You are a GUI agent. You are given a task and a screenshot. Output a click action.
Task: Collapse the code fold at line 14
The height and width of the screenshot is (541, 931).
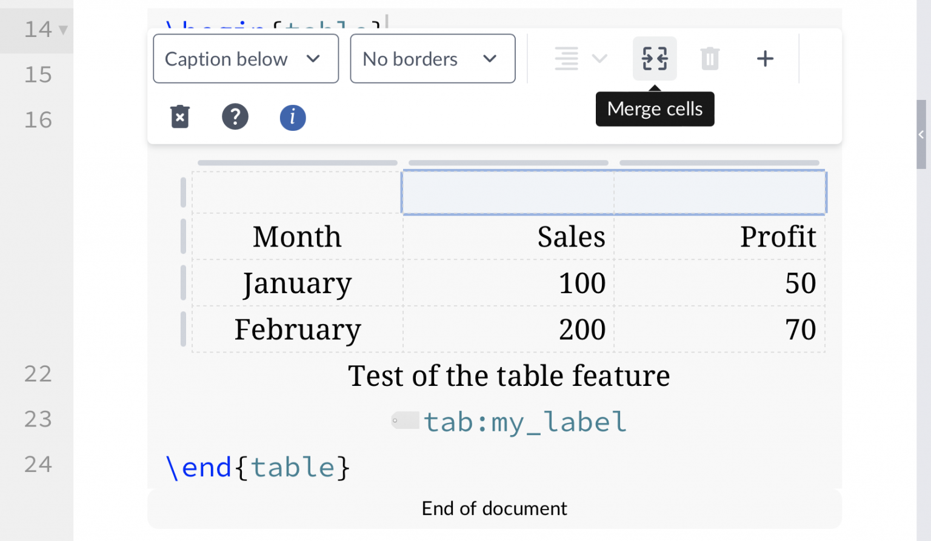(63, 29)
